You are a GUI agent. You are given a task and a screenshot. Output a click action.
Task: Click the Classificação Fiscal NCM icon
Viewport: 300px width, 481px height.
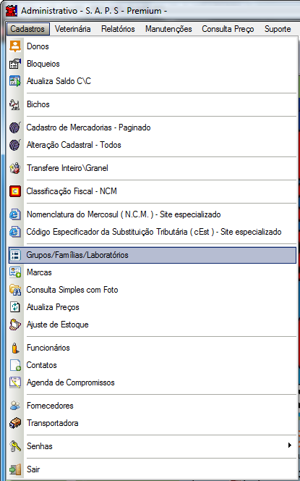[15, 191]
